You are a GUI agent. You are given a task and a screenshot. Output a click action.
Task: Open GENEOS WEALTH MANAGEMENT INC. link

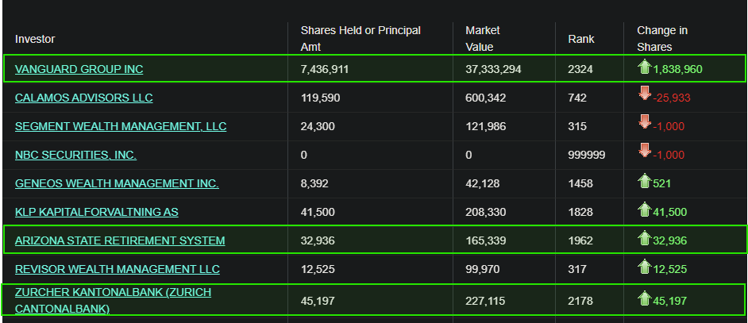[117, 183]
